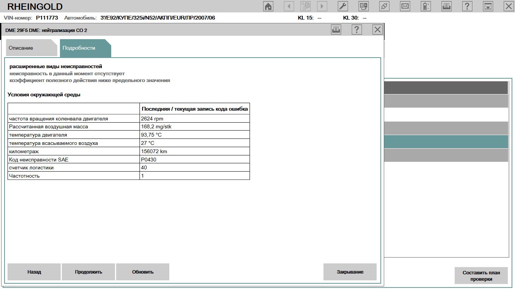Click температура двигателя row label
The image size is (515, 289).
click(38, 135)
